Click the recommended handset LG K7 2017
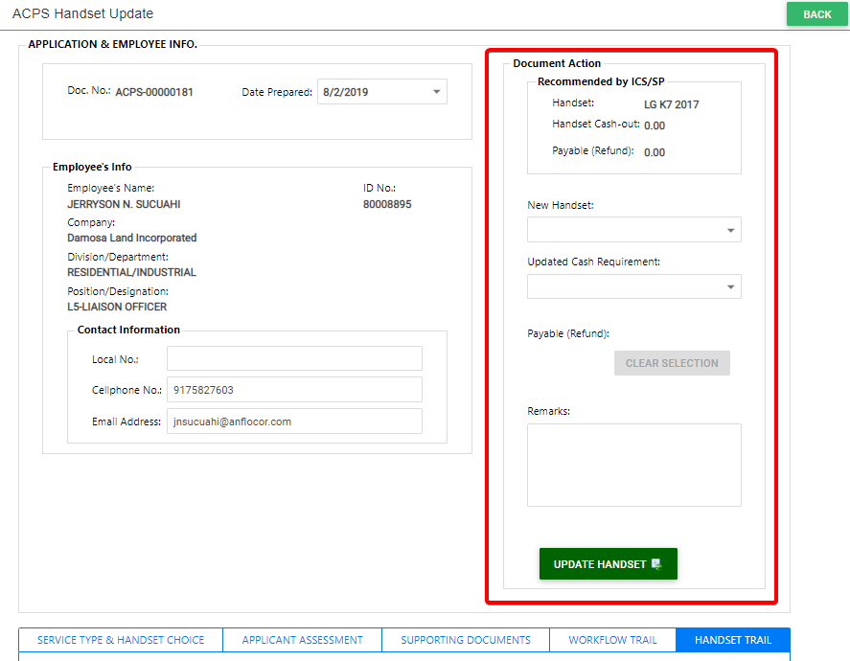Screen dimensions: 850x661 671,104
